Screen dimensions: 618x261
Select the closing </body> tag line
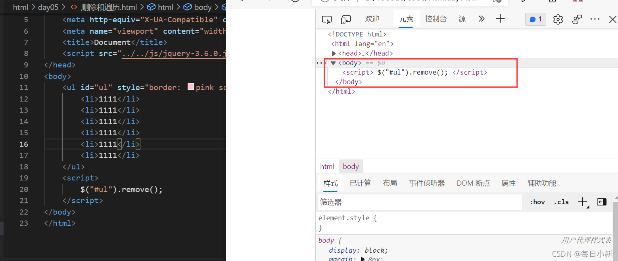[349, 82]
